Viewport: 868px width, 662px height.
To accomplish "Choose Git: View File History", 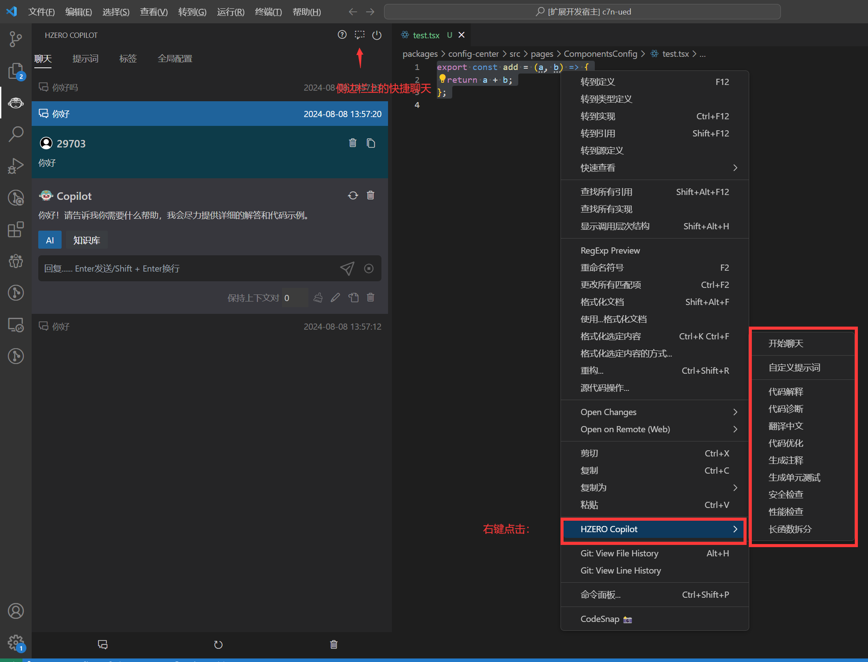I will pyautogui.click(x=655, y=553).
